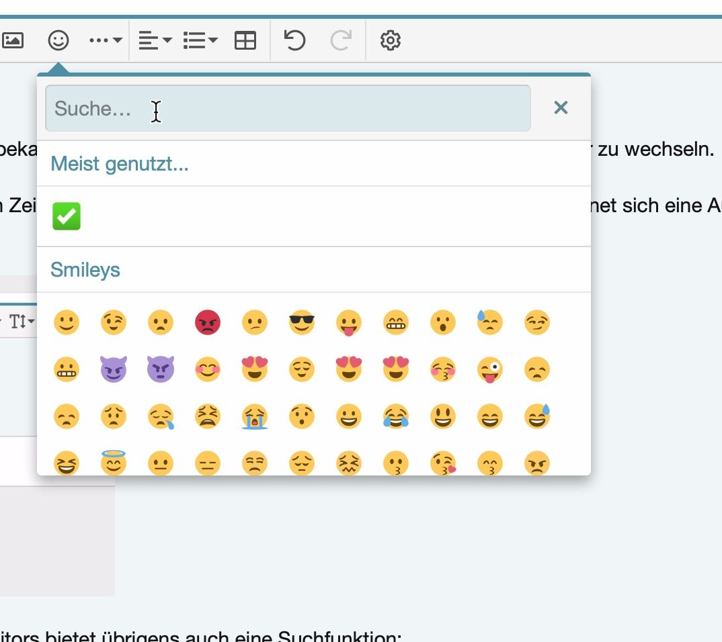
Task: Click into the Suche emoji search field
Action: 288,108
